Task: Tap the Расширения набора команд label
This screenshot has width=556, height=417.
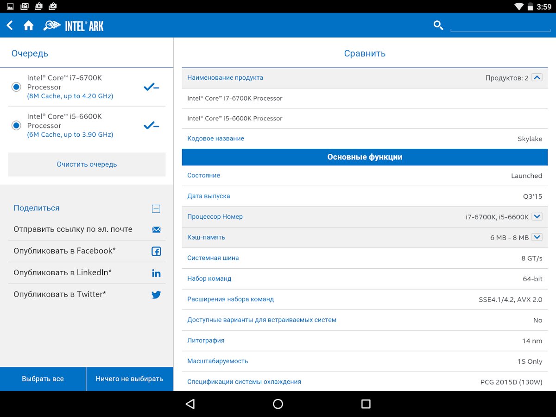Action: pos(230,299)
